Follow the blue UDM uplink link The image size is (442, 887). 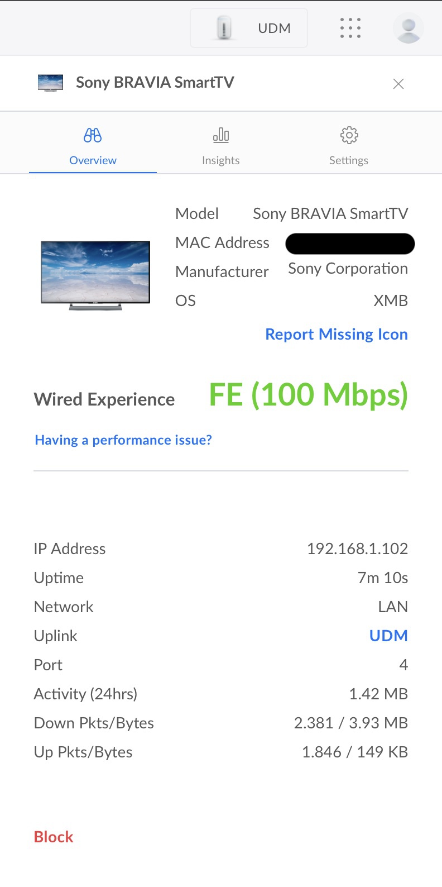click(388, 636)
